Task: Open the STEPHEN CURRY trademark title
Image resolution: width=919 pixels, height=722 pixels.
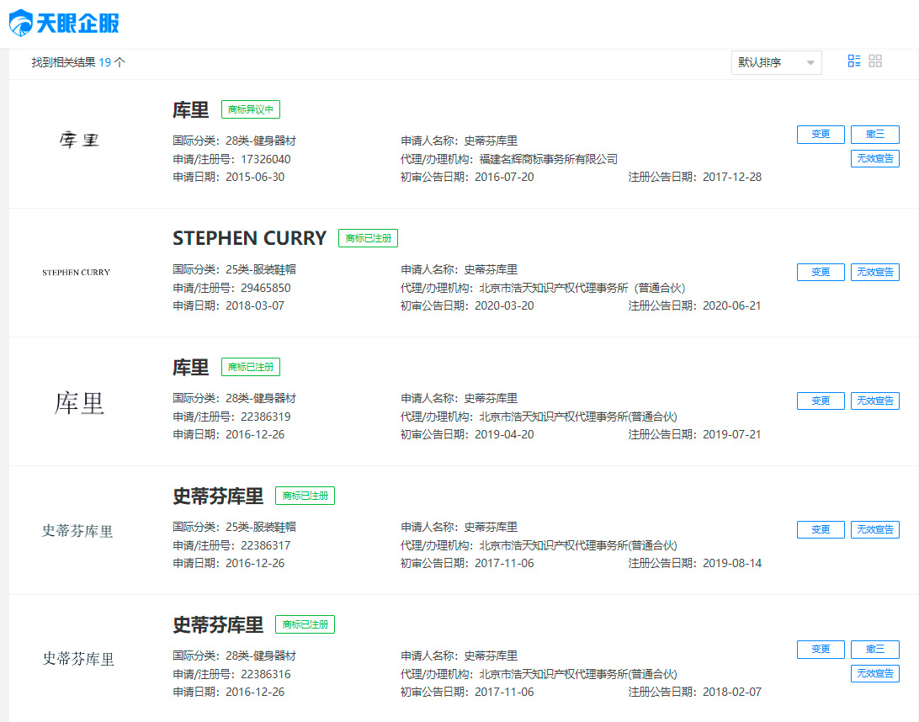Action: 249,238
